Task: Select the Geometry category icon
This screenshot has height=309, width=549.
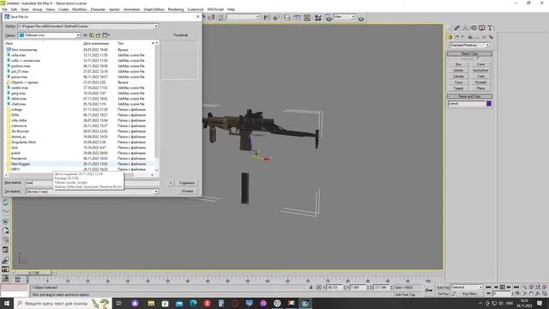Action: click(450, 37)
